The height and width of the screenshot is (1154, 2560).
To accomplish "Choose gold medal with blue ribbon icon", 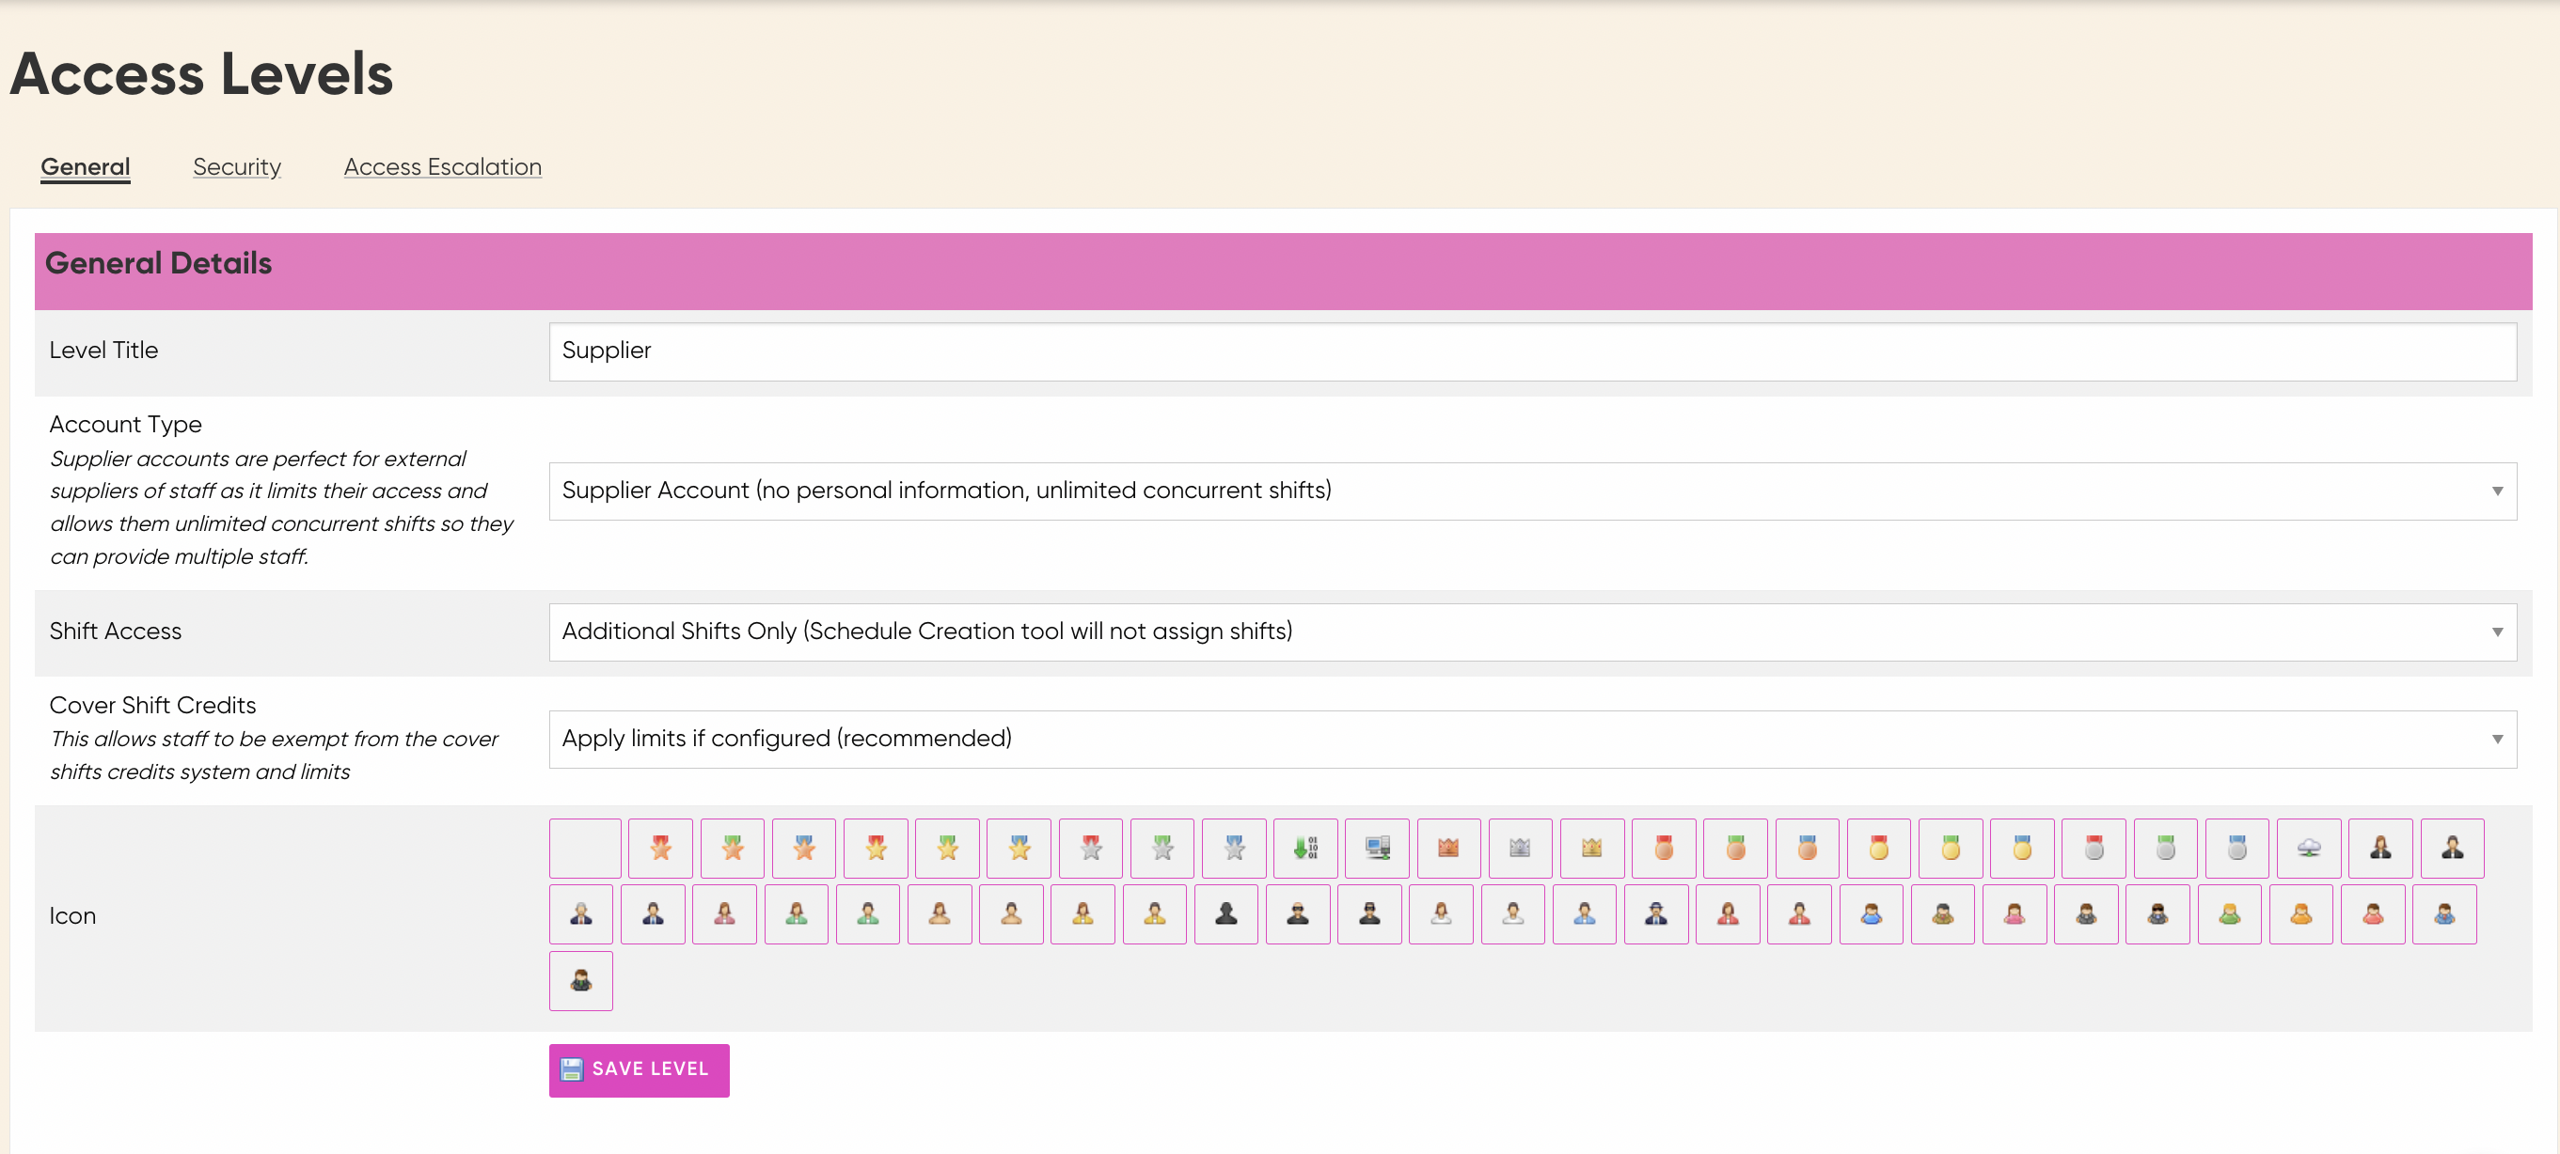I will click(x=2022, y=849).
